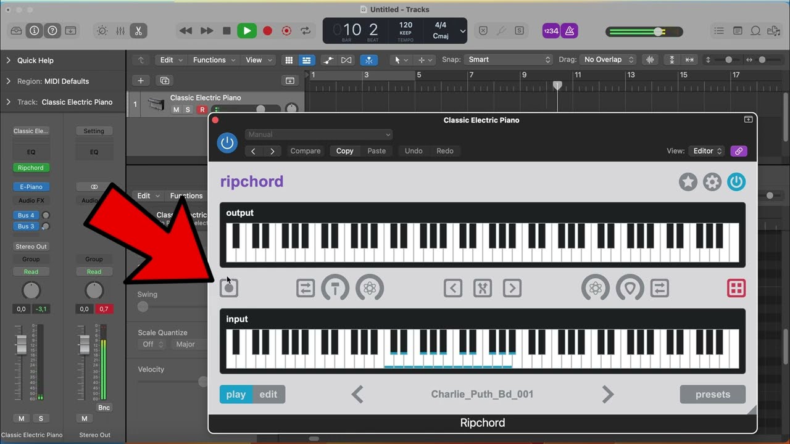Image resolution: width=790 pixels, height=444 pixels.
Task: Stop playback with the square button
Action: click(227, 30)
